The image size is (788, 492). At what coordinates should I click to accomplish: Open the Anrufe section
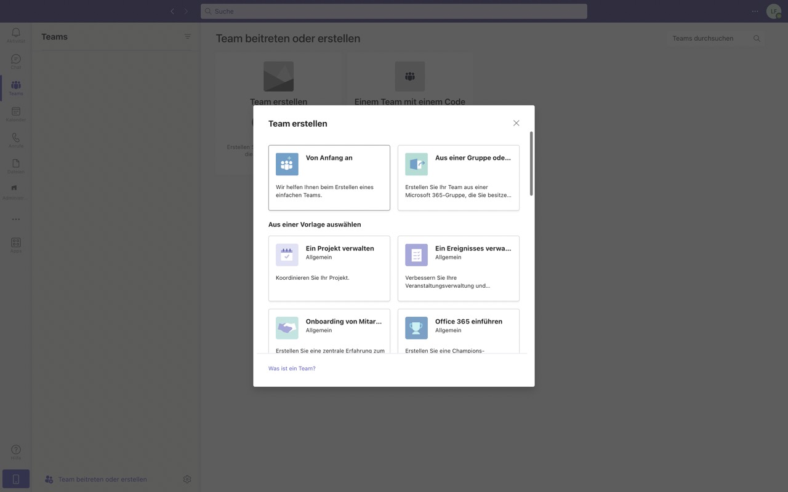[15, 139]
